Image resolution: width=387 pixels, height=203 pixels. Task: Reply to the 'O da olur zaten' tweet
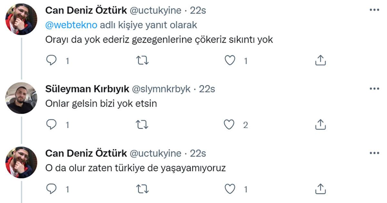point(51,189)
